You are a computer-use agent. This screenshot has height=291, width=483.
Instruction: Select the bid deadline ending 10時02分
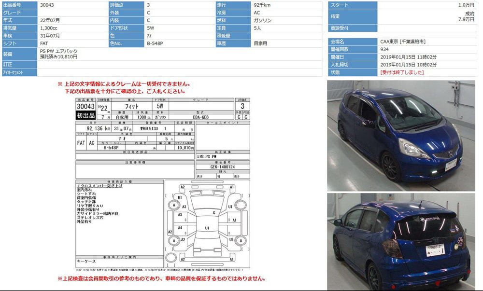(408, 65)
